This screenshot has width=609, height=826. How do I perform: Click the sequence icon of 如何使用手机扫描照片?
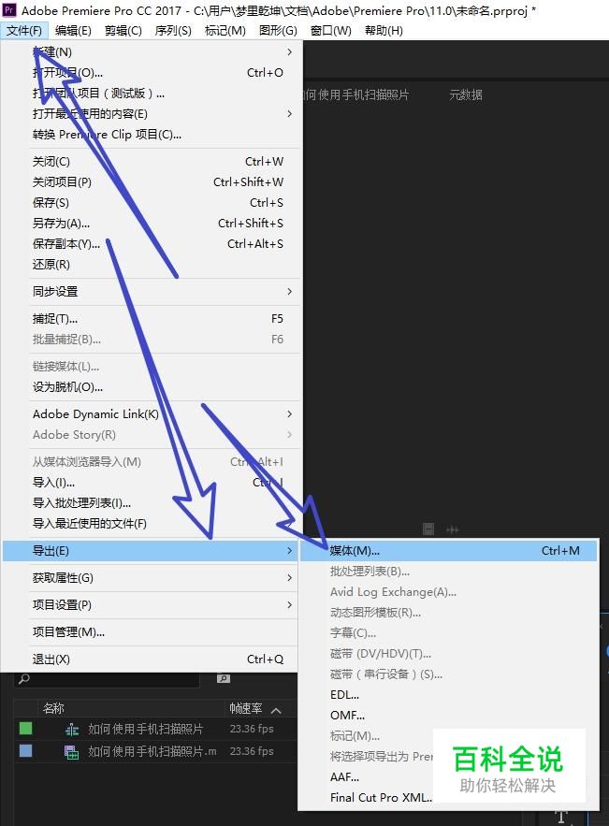pos(72,730)
